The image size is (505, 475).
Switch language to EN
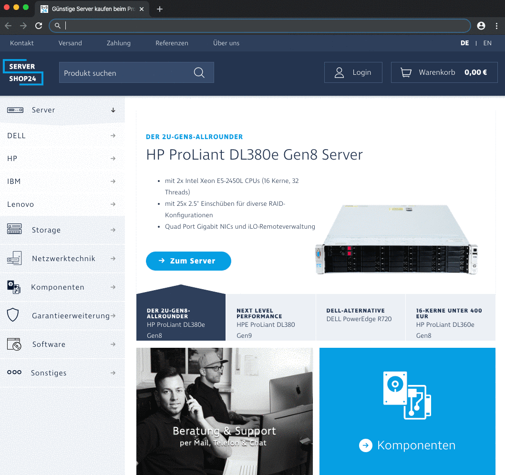(487, 43)
